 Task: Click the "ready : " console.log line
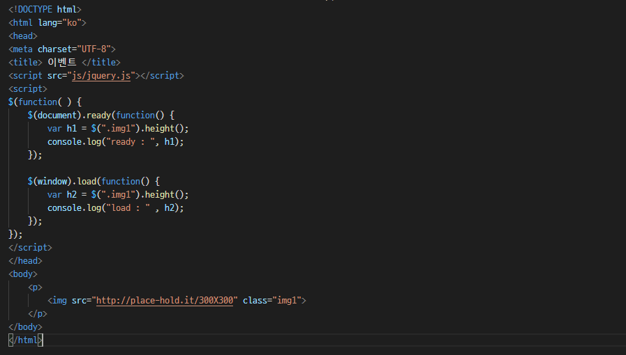pos(115,142)
